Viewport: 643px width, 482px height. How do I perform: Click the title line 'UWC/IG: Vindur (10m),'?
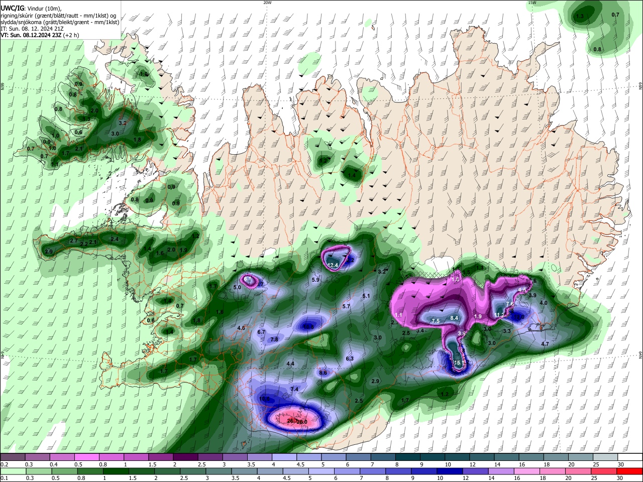(x=31, y=8)
